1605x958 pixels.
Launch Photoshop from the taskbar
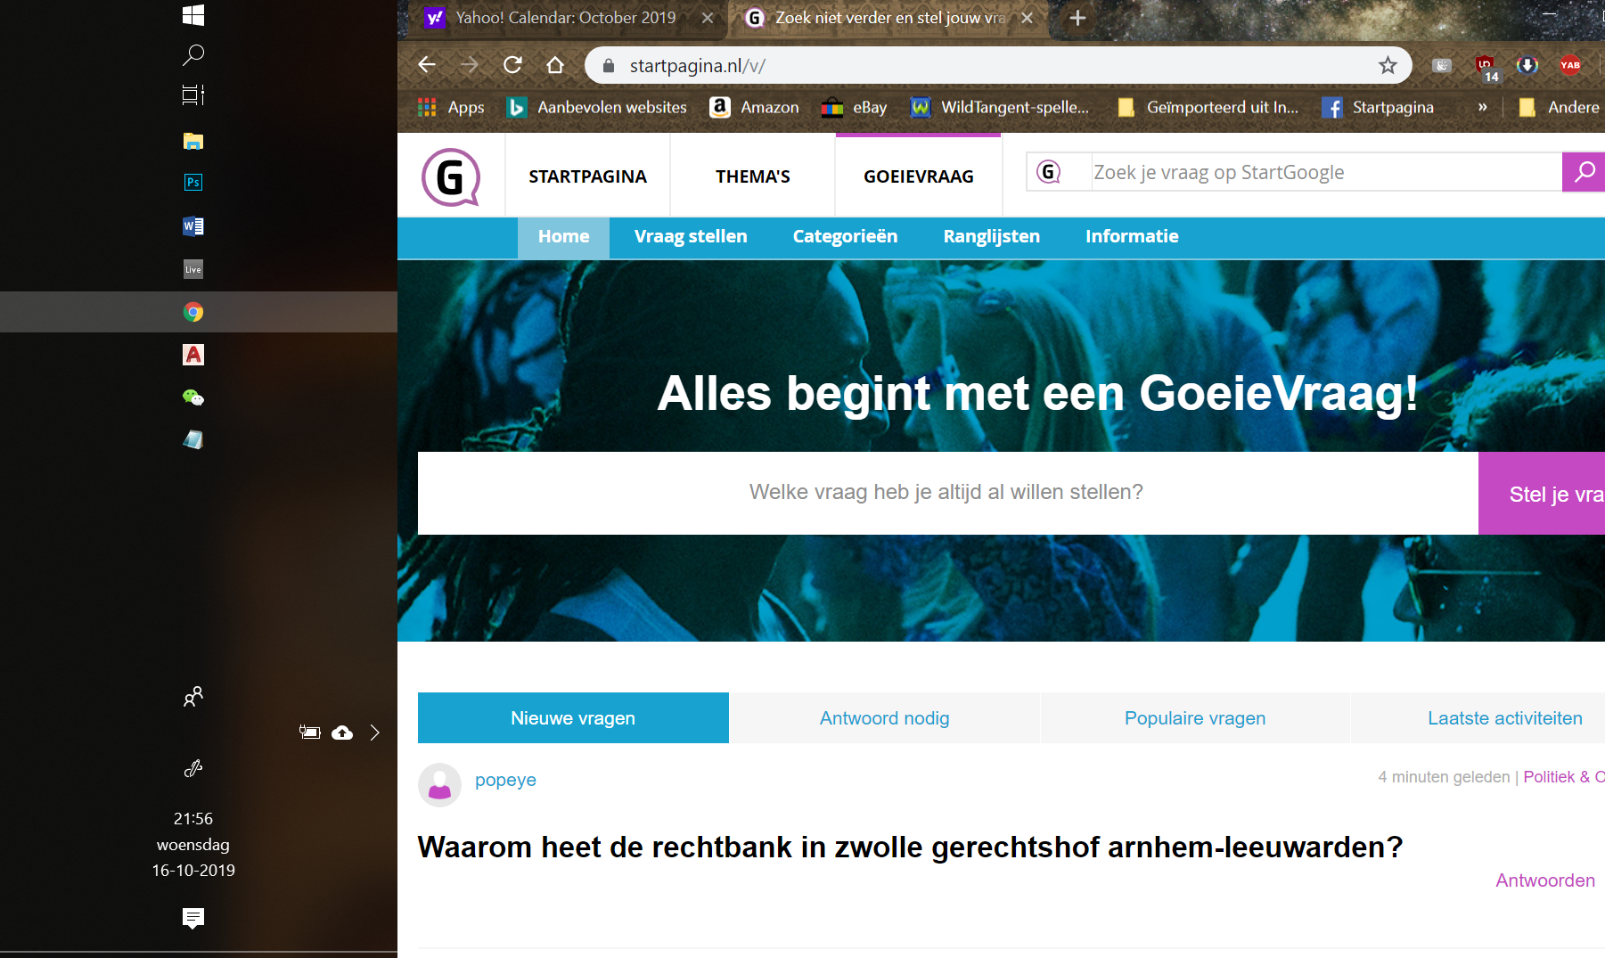192,182
